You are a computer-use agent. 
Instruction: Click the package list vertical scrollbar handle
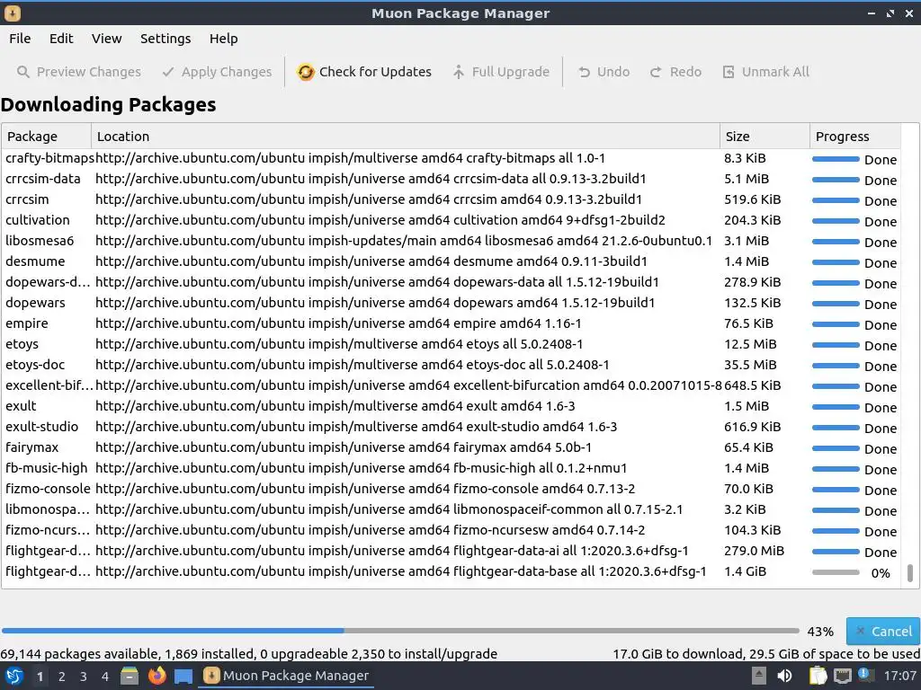coord(910,573)
